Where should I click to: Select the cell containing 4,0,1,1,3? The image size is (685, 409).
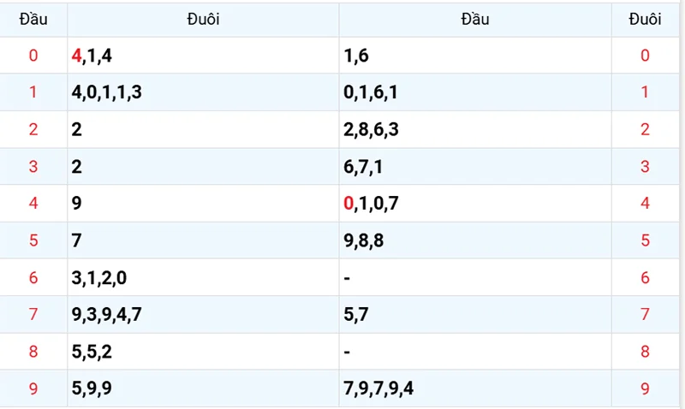click(x=107, y=92)
